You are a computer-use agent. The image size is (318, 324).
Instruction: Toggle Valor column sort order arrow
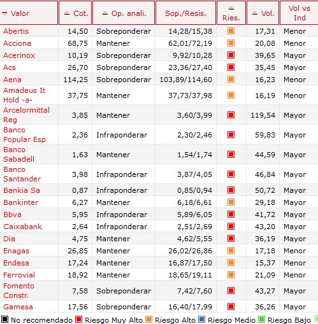click(x=4, y=14)
